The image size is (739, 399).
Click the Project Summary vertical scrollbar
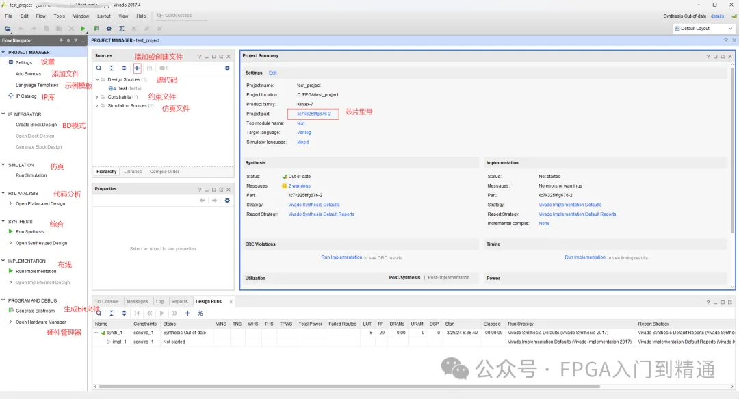[732, 151]
